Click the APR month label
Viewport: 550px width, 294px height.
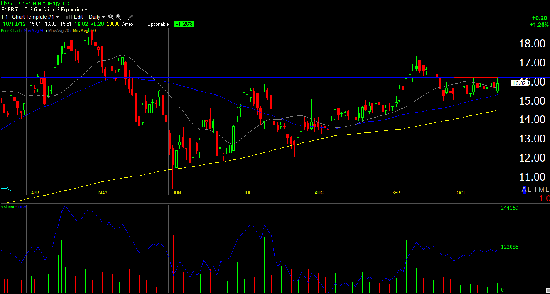pos(35,193)
